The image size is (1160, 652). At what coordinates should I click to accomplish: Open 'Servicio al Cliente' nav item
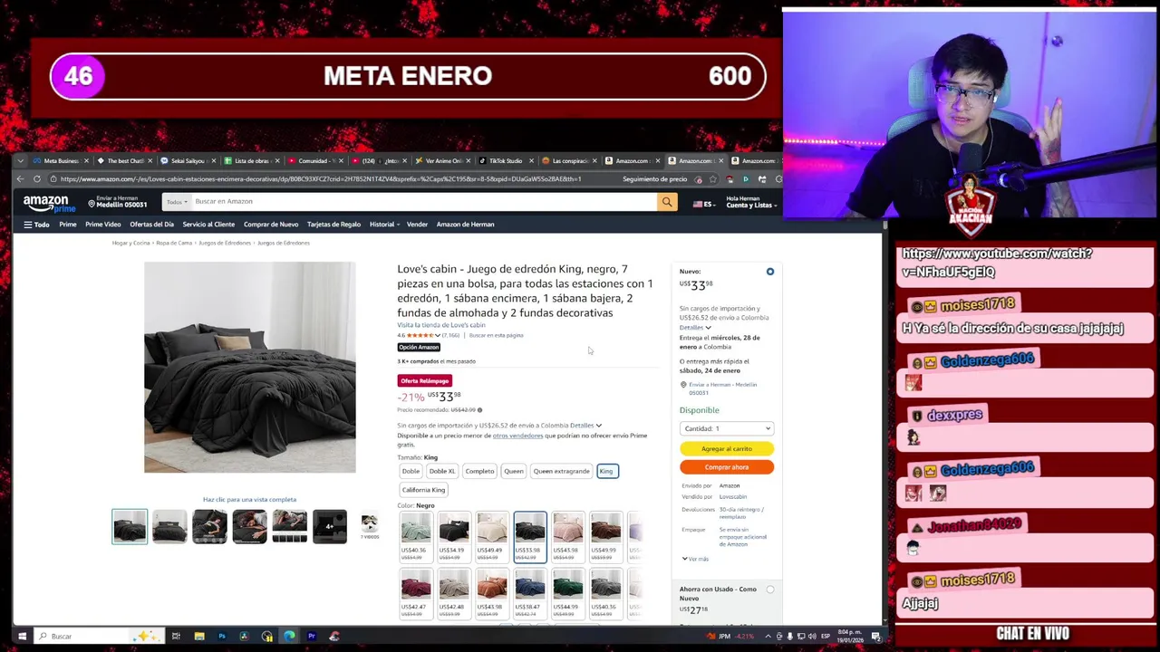pos(208,225)
